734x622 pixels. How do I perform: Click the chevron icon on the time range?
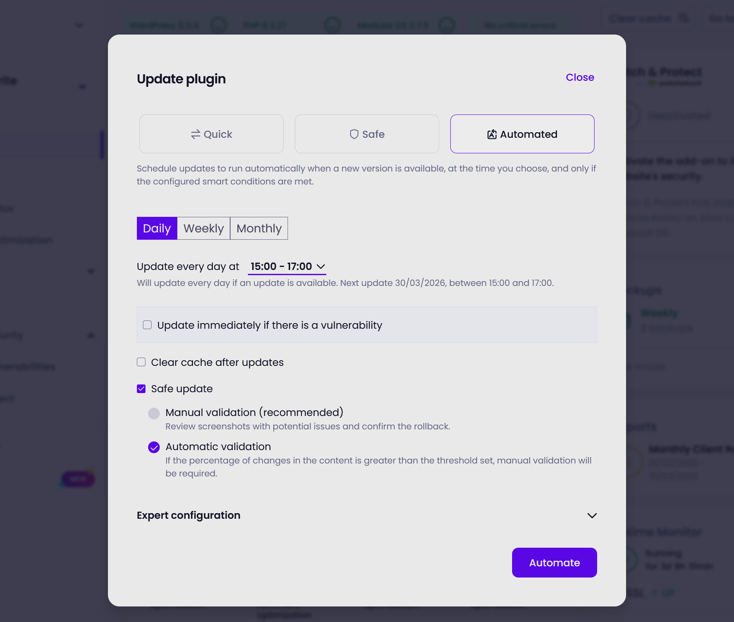(321, 267)
